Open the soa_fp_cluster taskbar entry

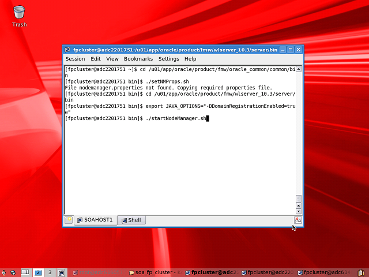tap(155, 272)
